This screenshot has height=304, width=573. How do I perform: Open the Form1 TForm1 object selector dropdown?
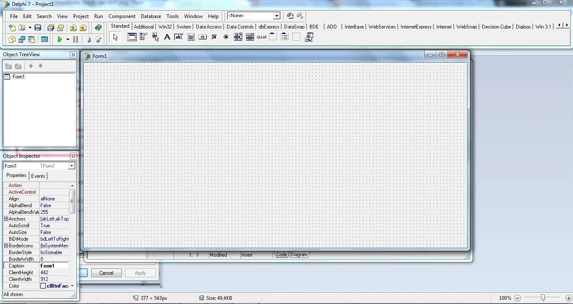pos(71,166)
